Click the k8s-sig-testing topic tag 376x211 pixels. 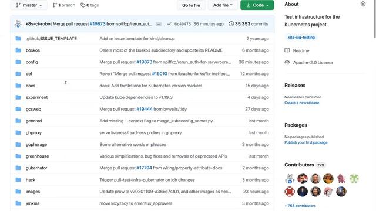[x=301, y=38]
